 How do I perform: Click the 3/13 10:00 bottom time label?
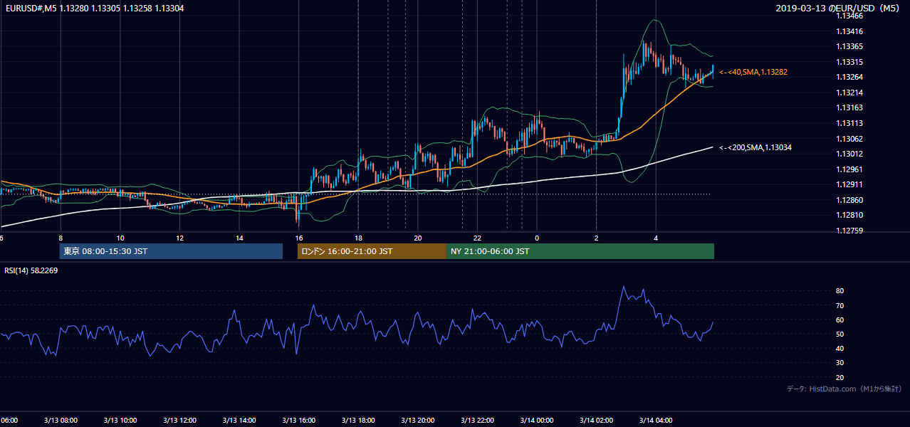coord(120,420)
